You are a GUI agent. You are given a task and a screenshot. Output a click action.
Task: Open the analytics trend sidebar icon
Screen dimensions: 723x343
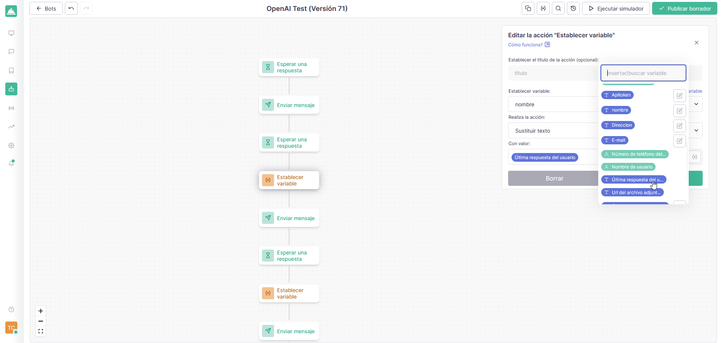11,127
